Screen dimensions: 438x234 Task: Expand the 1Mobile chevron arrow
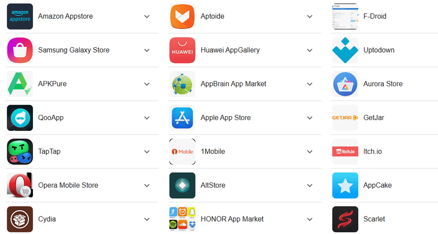[310, 152]
